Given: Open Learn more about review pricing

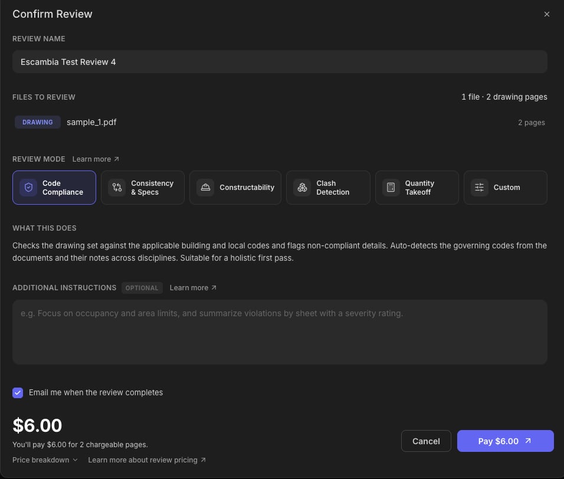Looking at the screenshot, I should [147, 460].
